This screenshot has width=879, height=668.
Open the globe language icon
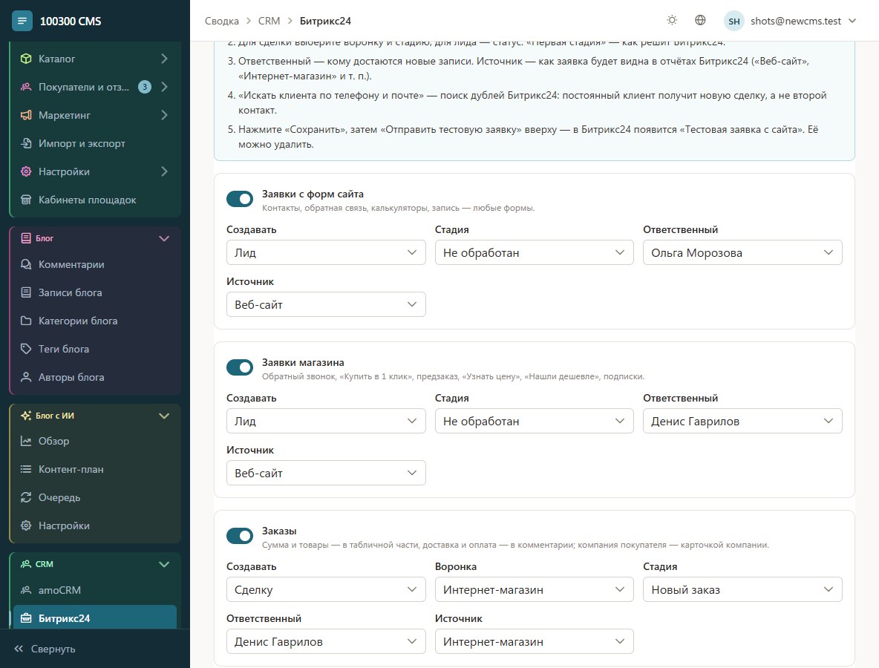pyautogui.click(x=700, y=20)
